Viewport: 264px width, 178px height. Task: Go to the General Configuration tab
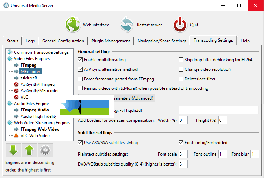63,41
